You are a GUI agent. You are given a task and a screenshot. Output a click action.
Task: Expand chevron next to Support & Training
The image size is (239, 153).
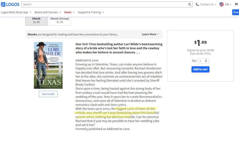point(103,12)
